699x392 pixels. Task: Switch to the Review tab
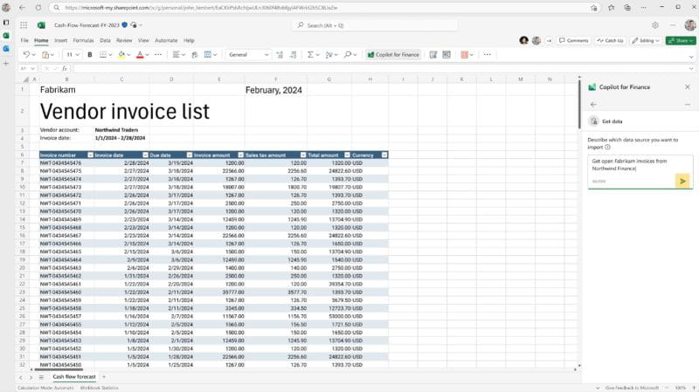coord(124,40)
